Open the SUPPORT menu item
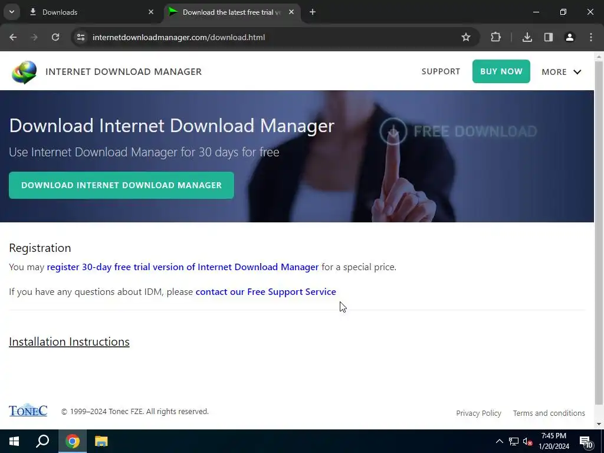Viewport: 604px width, 453px height. point(441,71)
